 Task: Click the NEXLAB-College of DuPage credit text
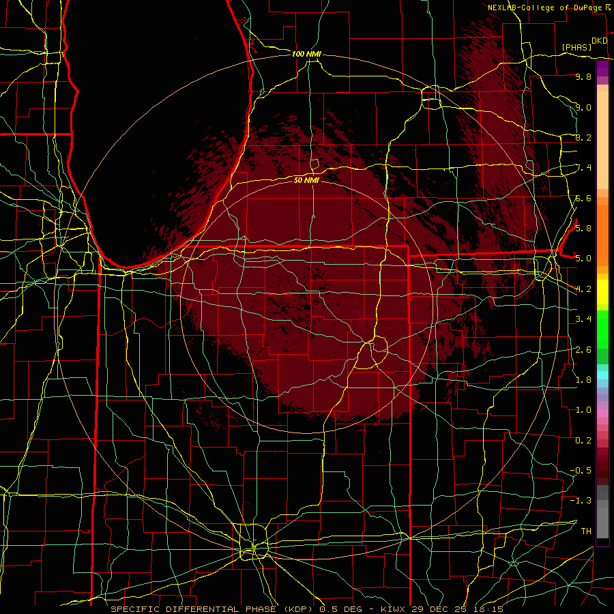click(x=546, y=8)
